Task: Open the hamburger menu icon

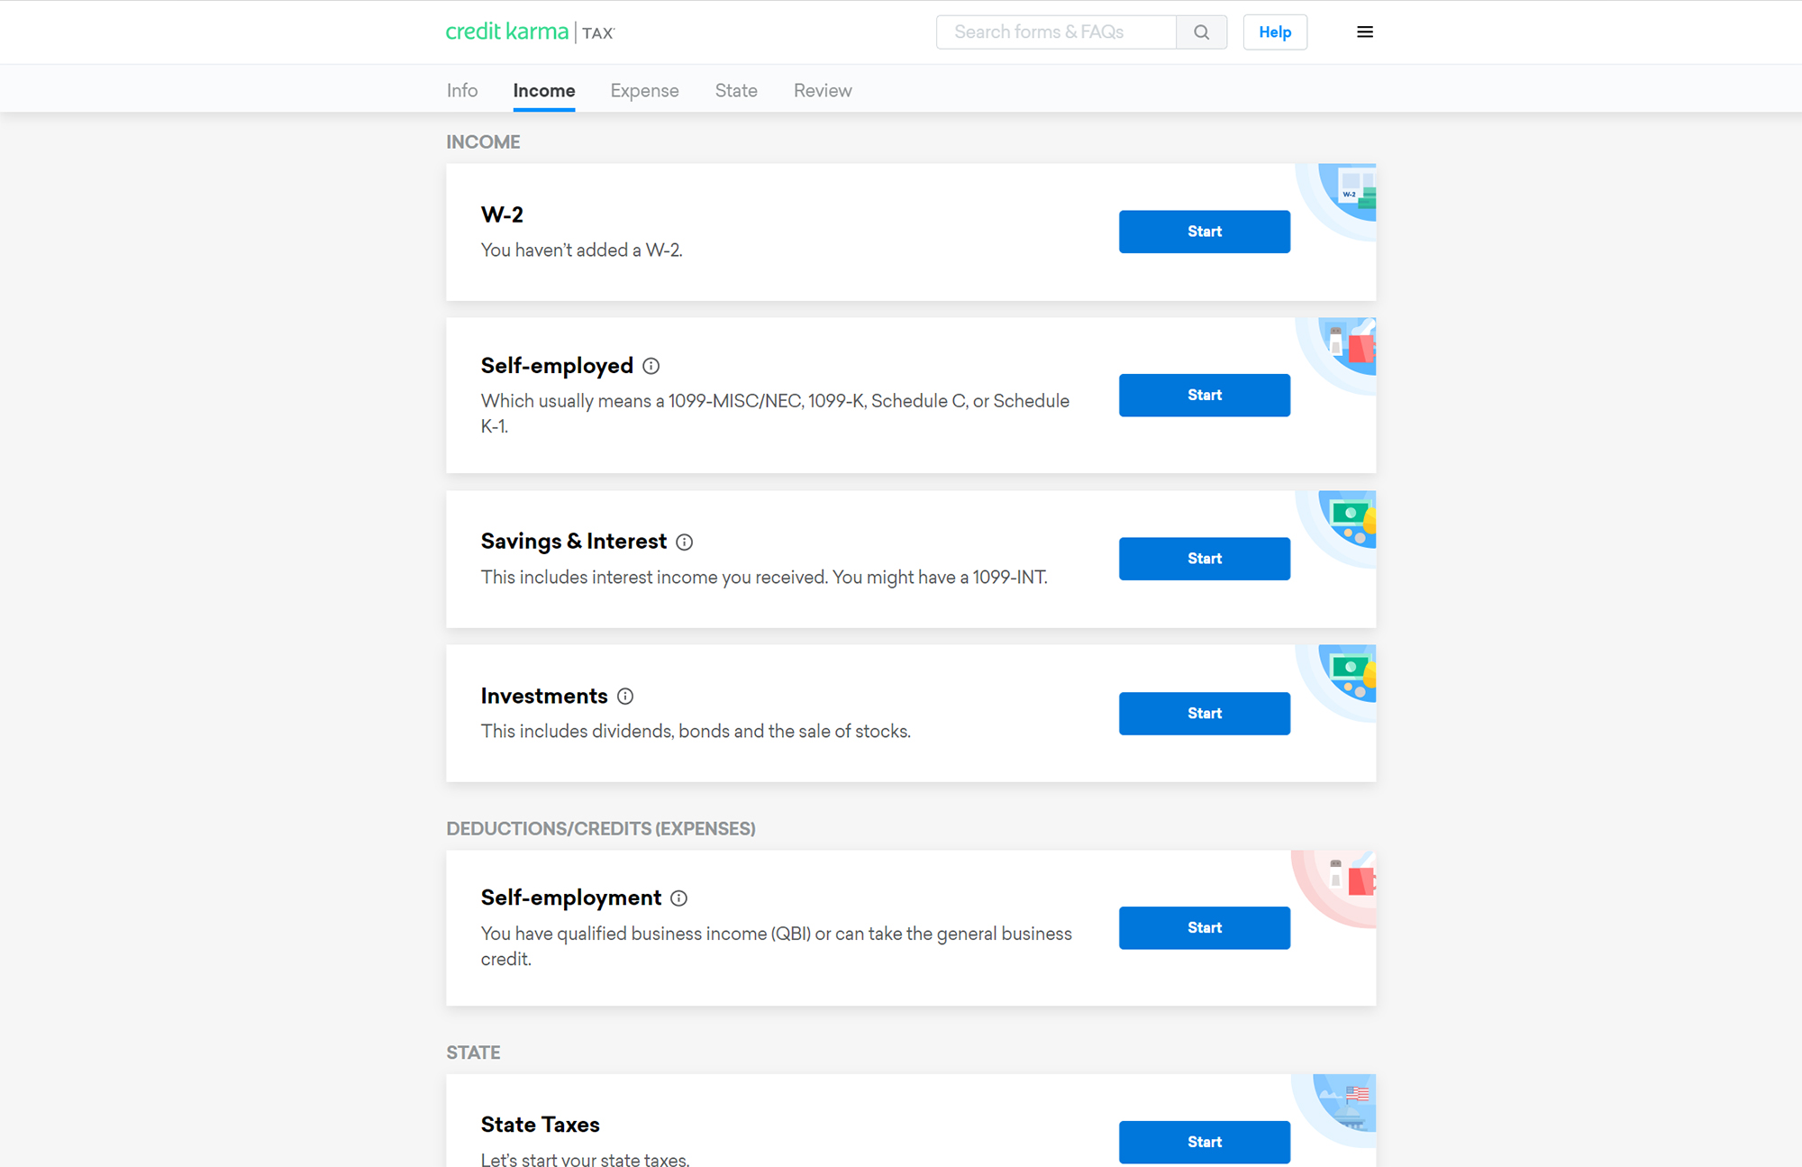Action: click(x=1365, y=32)
